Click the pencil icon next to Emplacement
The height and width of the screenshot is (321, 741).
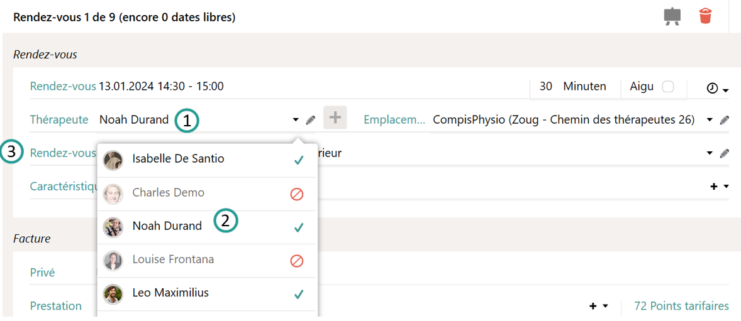point(725,120)
